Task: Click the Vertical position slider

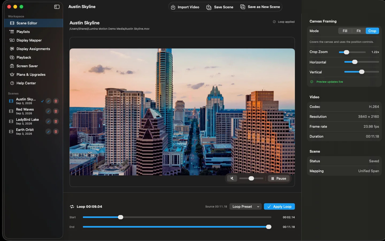Action: click(x=362, y=72)
